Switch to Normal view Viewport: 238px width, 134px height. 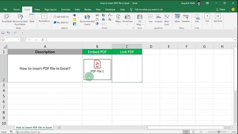[186, 132]
